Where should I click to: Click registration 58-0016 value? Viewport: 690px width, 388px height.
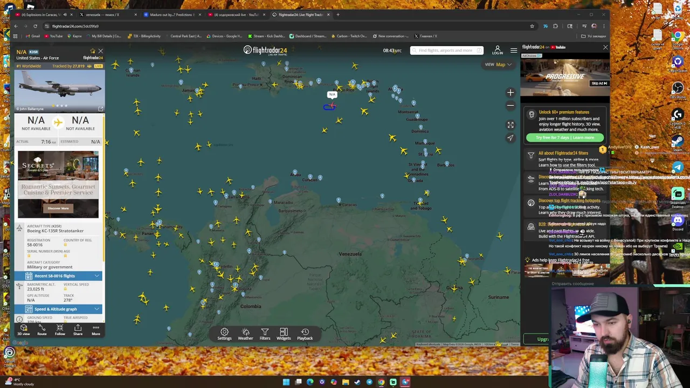(34, 245)
